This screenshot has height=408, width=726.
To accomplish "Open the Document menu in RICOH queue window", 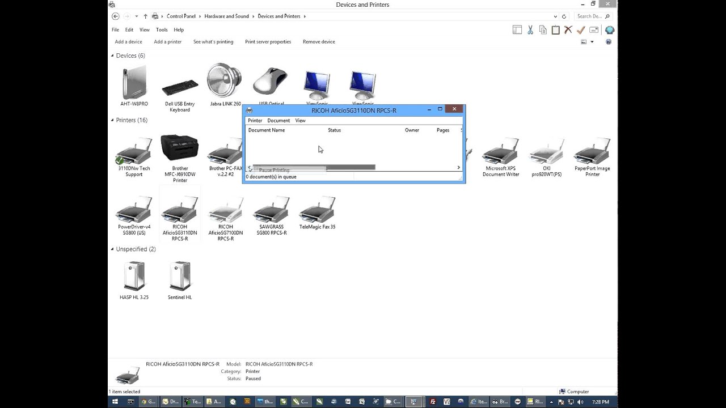I will tap(278, 120).
